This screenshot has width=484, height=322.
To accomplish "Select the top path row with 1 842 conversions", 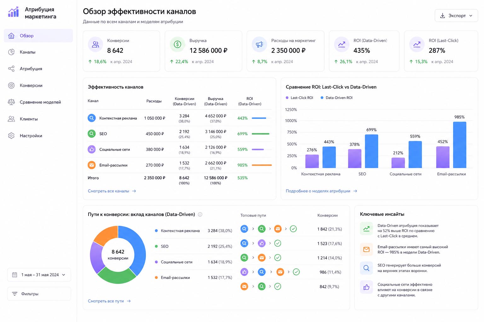I will tap(291, 229).
